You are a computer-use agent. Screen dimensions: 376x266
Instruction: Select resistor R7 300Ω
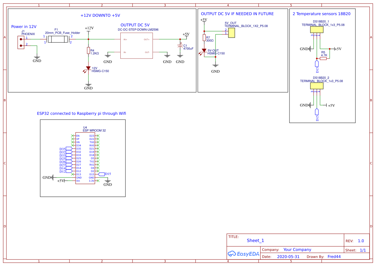coord(204,38)
